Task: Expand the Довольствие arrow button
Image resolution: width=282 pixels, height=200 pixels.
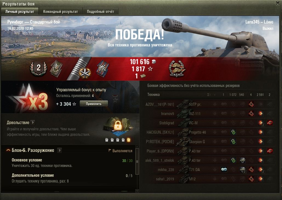Action: [x=33, y=122]
